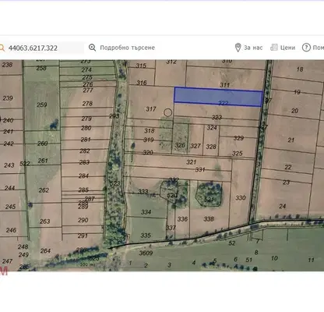Viewport: 324px width, 312px height.
Task: Open the Цени menu item
Action: click(287, 48)
